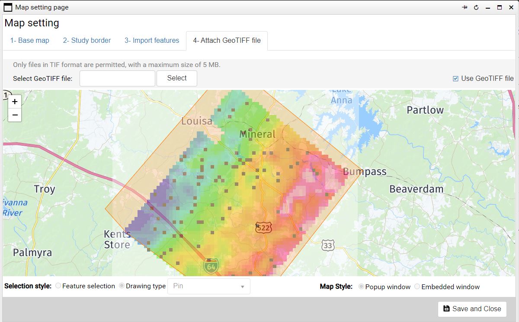Image resolution: width=519 pixels, height=322 pixels.
Task: Pin the Map setting window
Action: click(x=465, y=7)
